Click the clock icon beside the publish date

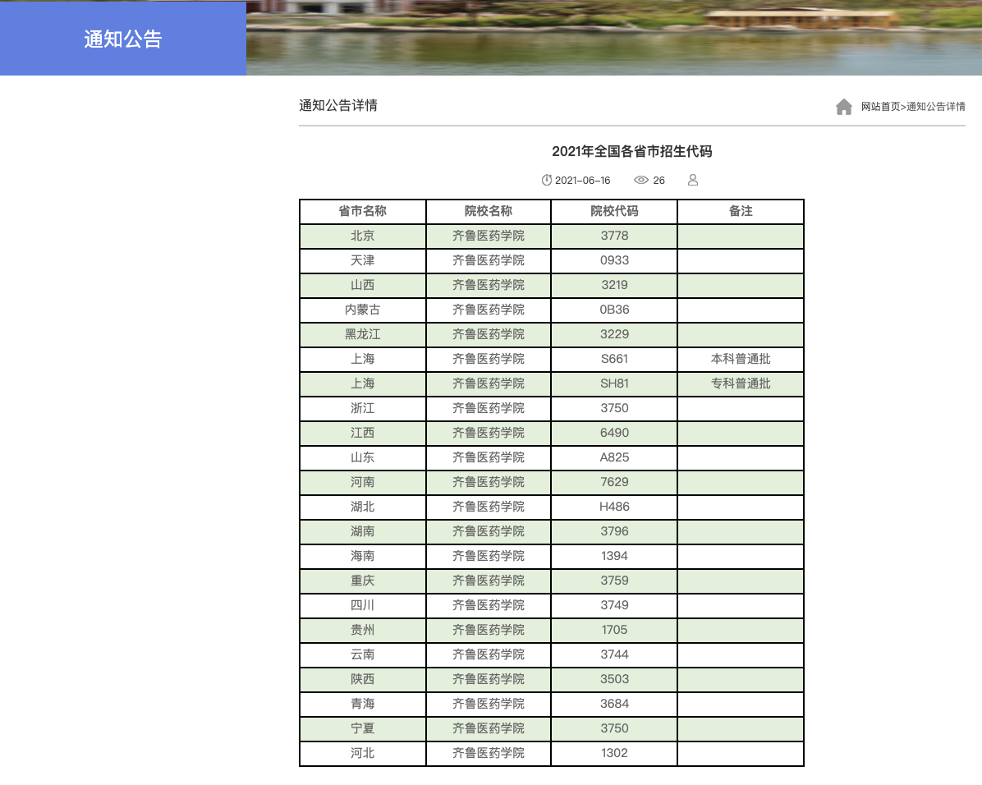[547, 180]
